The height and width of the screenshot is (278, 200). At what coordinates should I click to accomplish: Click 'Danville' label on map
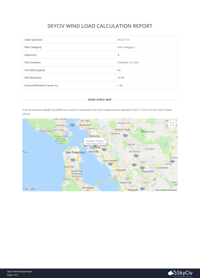(131, 145)
